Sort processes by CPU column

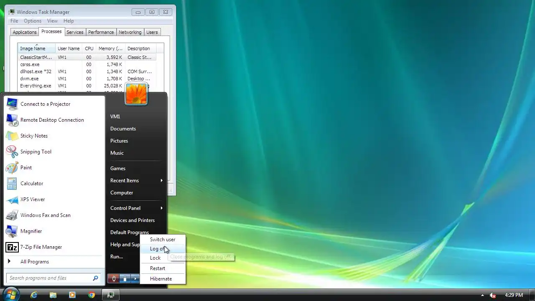89,48
